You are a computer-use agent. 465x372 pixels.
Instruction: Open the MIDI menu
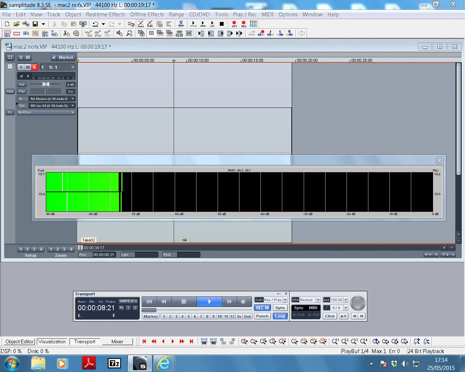[268, 15]
